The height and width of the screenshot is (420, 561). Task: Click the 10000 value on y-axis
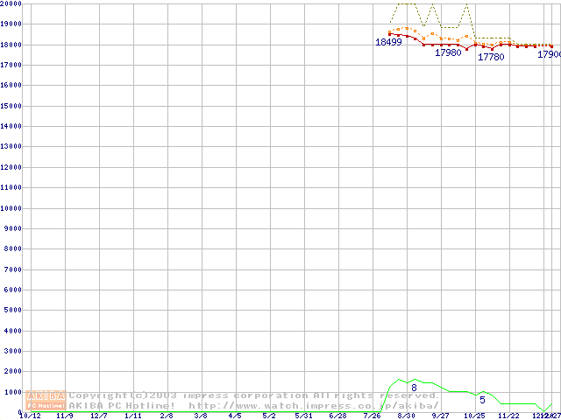click(x=12, y=208)
